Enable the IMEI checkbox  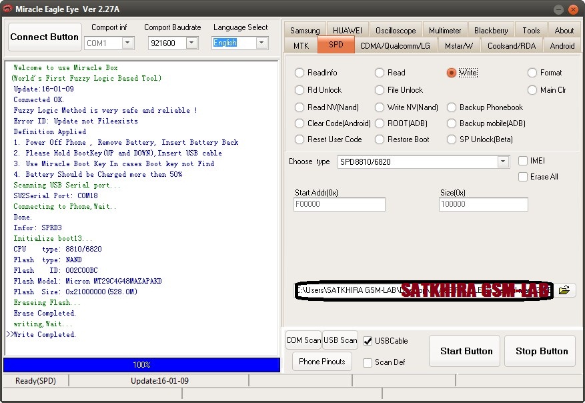(x=523, y=160)
